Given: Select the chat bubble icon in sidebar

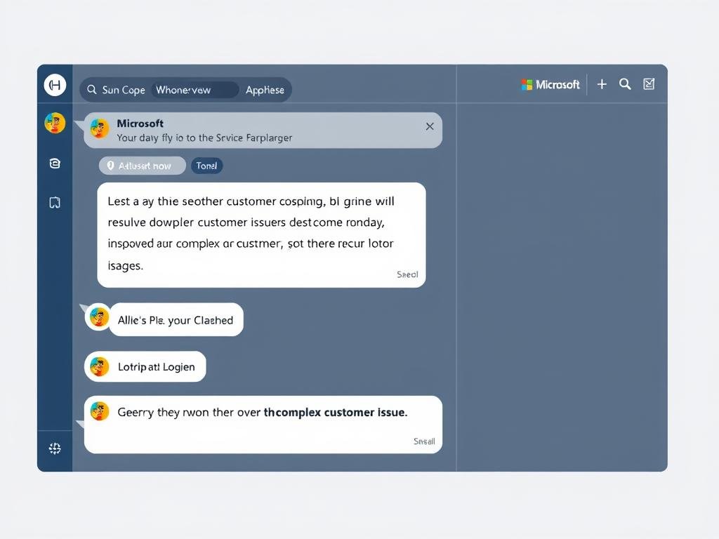Looking at the screenshot, I should point(55,163).
